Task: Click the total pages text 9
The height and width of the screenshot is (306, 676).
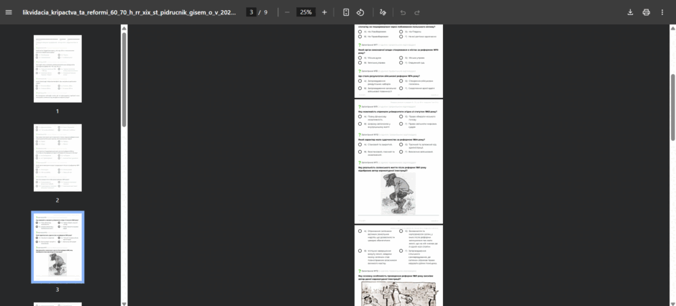Action: coord(265,12)
